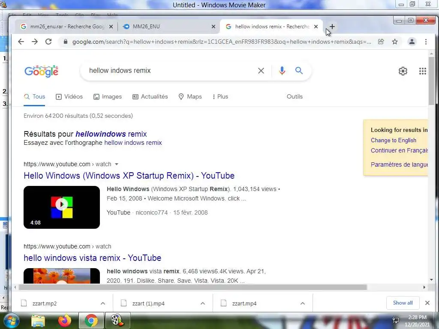The image size is (439, 329).
Task: Click the address bar URL
Action: coord(221,42)
